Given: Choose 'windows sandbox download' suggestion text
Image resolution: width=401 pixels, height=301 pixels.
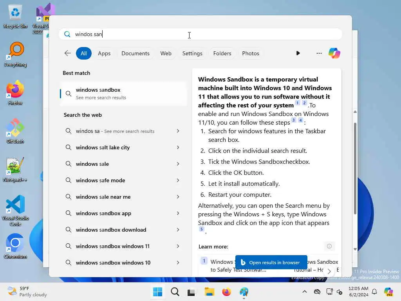Looking at the screenshot, I should click(x=111, y=230).
